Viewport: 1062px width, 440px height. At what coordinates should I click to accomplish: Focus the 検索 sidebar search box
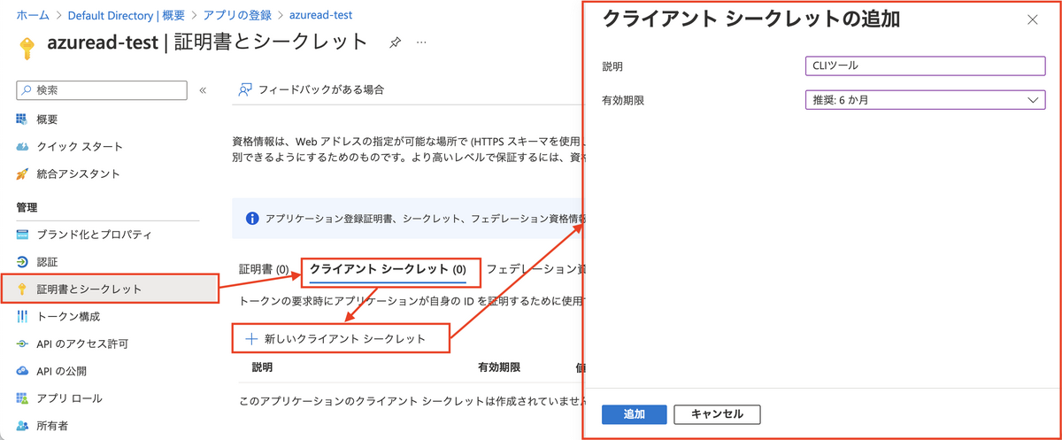(x=102, y=90)
